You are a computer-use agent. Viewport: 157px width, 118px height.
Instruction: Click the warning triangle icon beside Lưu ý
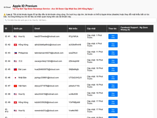pos(5,15)
